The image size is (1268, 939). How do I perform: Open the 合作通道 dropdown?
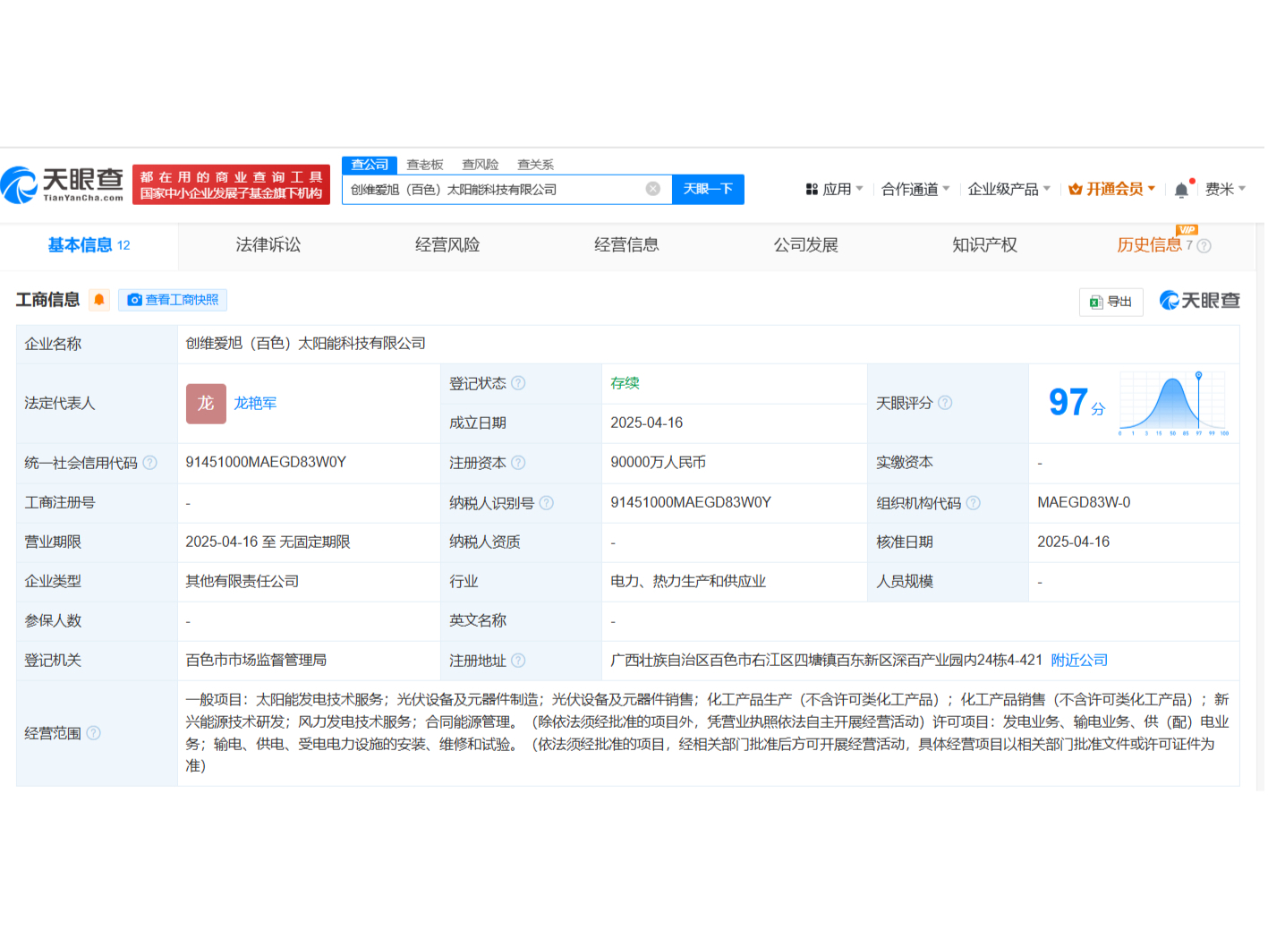coord(915,189)
